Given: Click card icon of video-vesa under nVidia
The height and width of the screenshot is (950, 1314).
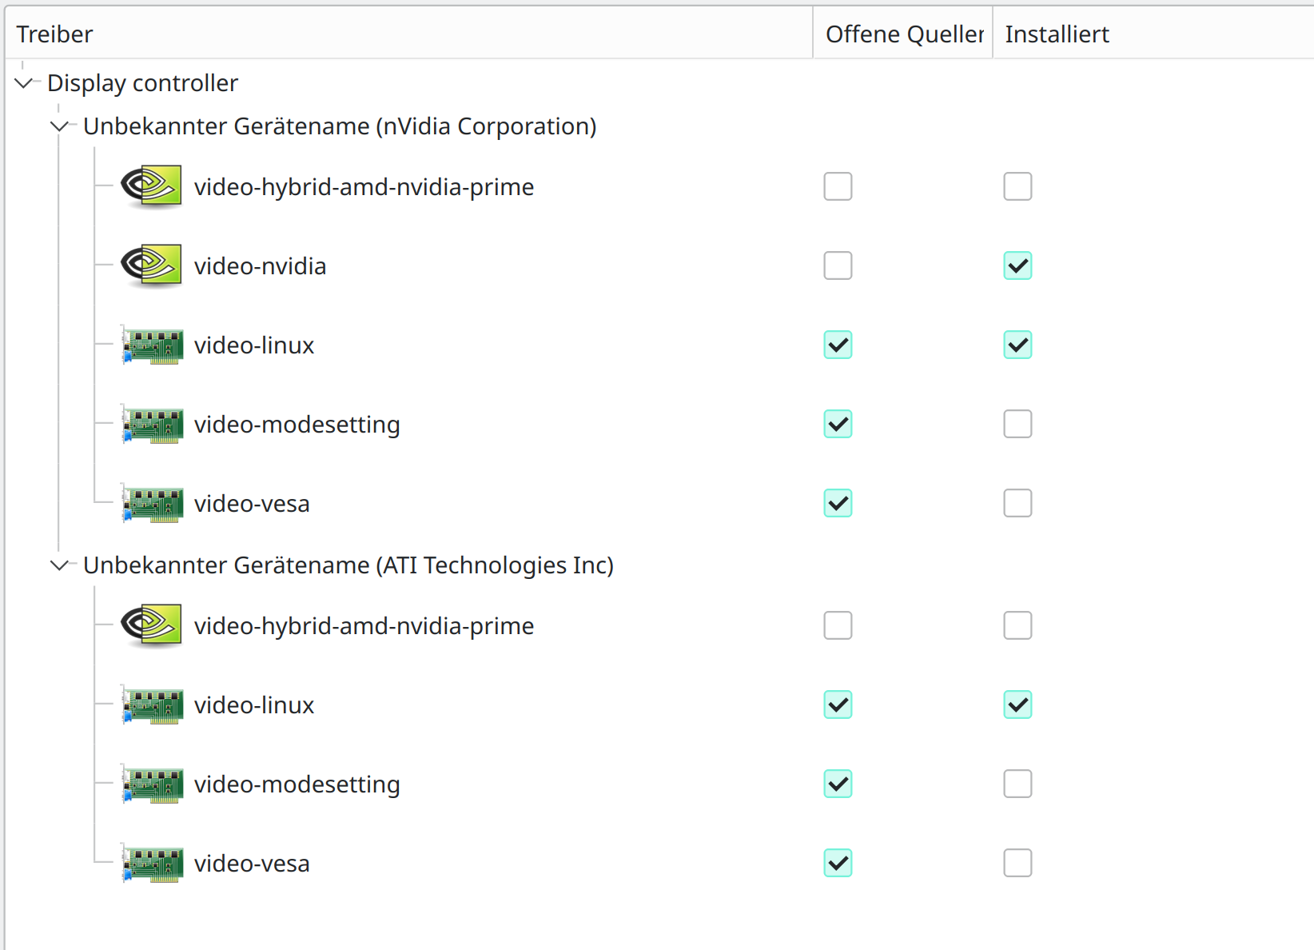Looking at the screenshot, I should tap(153, 504).
